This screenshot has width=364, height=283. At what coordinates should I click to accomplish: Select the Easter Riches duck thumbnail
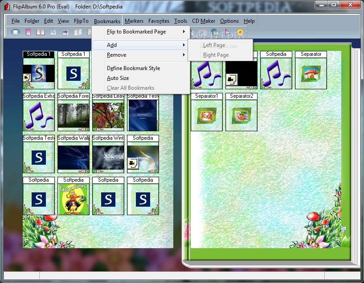click(x=74, y=196)
